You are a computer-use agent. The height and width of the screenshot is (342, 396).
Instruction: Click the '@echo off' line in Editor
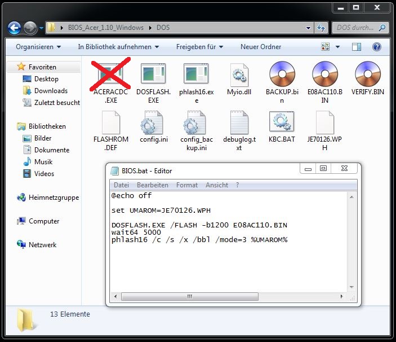point(131,195)
